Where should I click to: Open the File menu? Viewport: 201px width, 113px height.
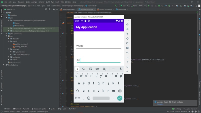[x=6, y=2]
